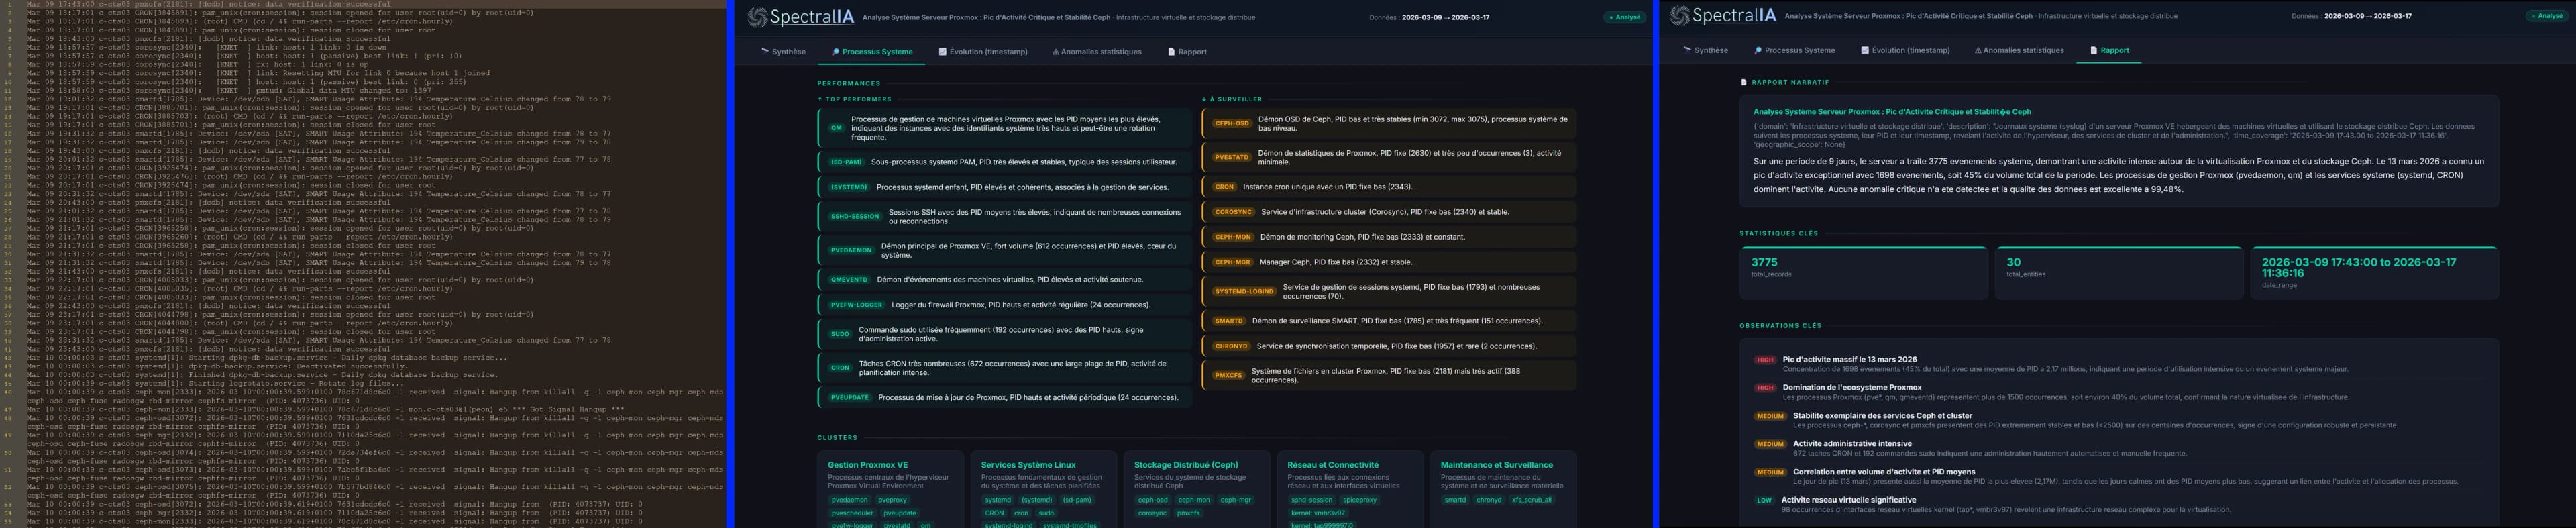Click the pveproxy tag in Gestion Proxmox VE
Image resolution: width=2576 pixels, height=528 pixels.
point(892,500)
